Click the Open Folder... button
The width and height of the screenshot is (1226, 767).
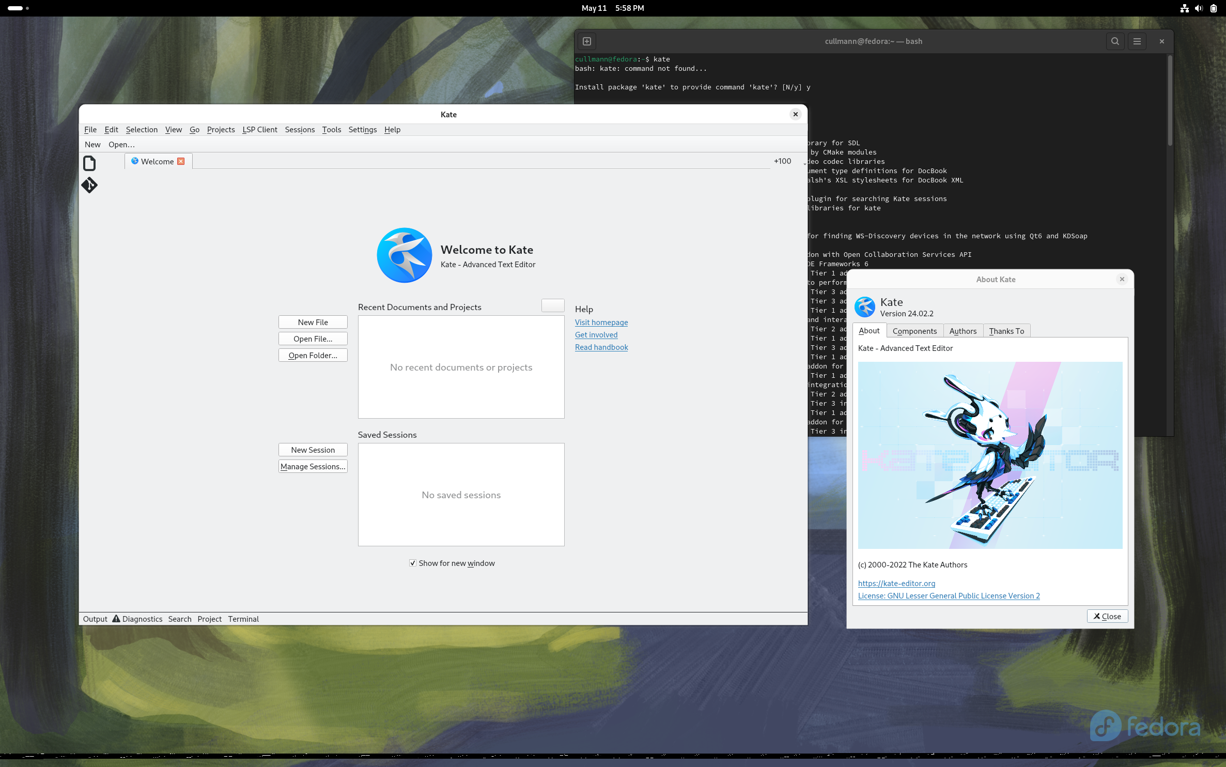tap(313, 355)
